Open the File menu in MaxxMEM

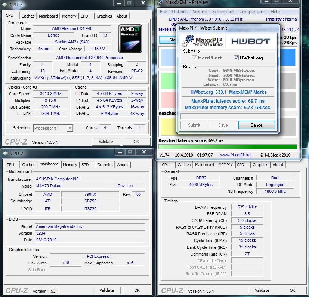click(x=163, y=12)
